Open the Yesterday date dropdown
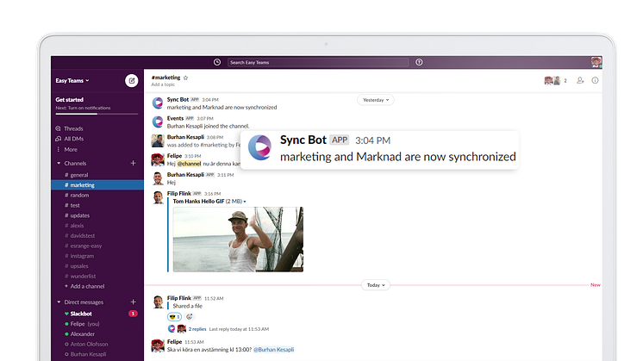643x361 pixels. [376, 100]
